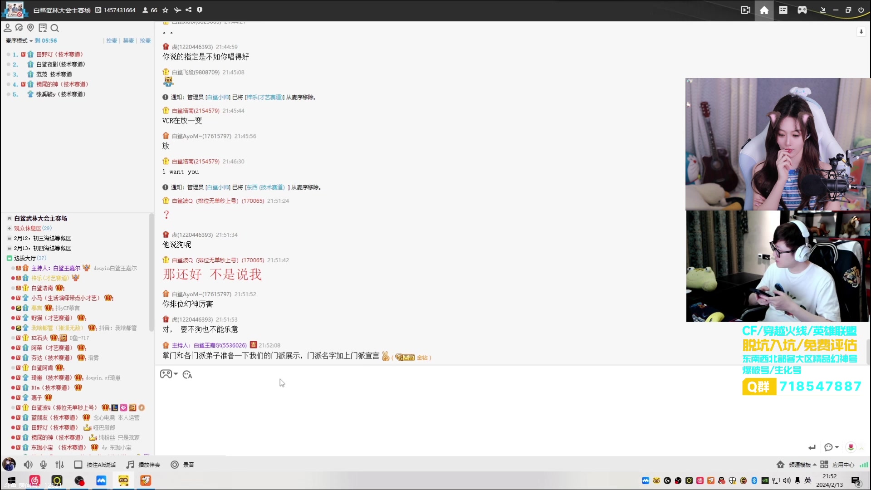Click the 梓乐(才艺赛道) link in notice

264,97
